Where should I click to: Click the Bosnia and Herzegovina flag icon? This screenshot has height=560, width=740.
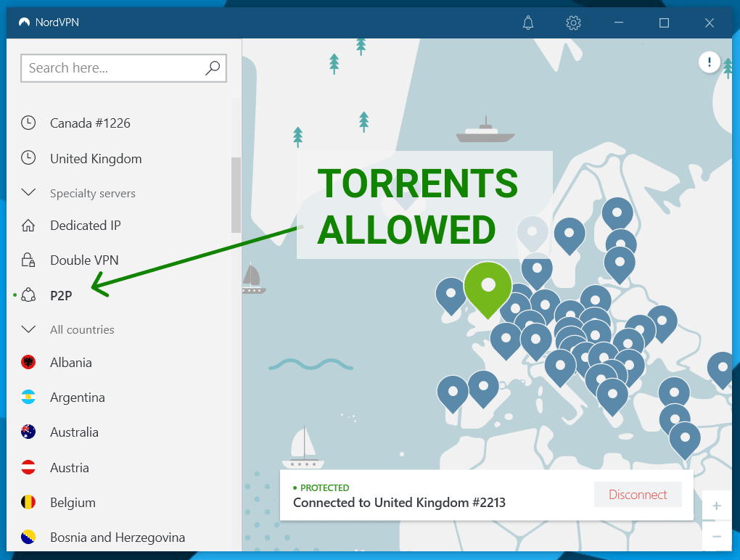tap(28, 537)
